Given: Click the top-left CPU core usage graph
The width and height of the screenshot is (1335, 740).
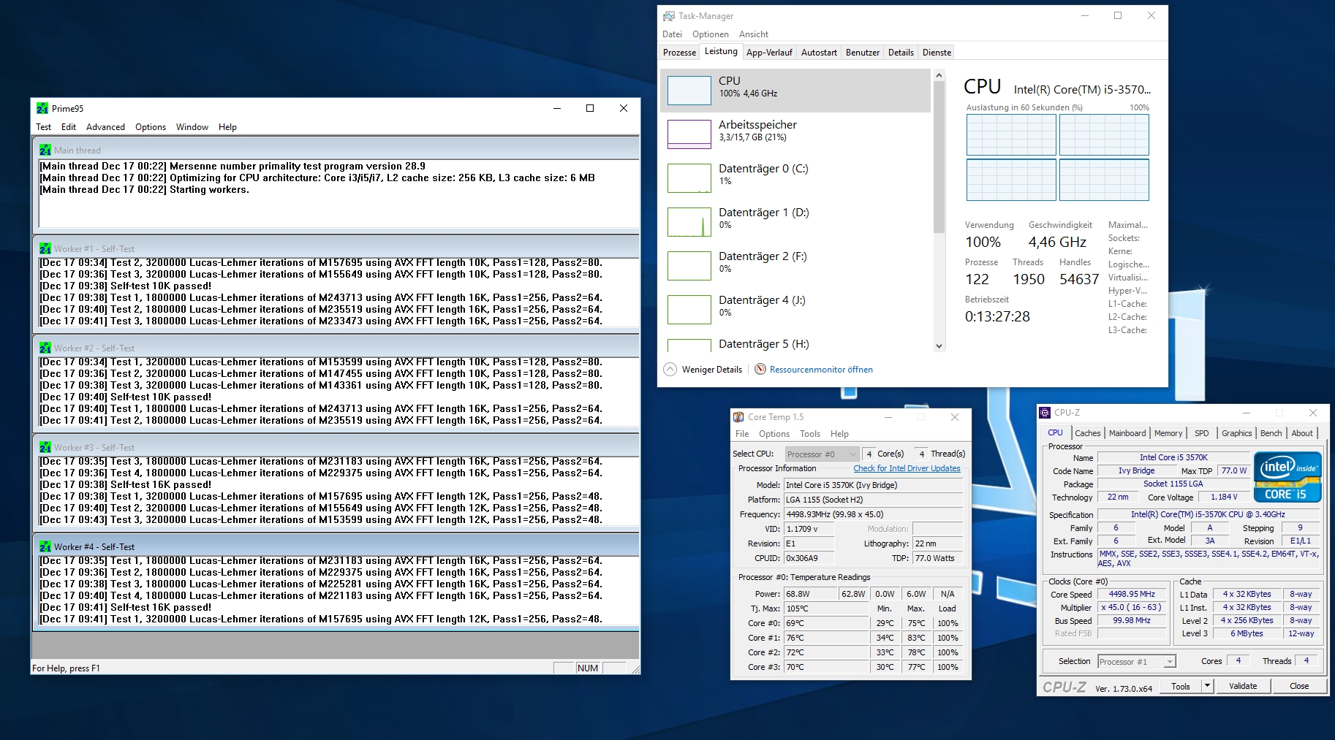Looking at the screenshot, I should (x=1011, y=135).
